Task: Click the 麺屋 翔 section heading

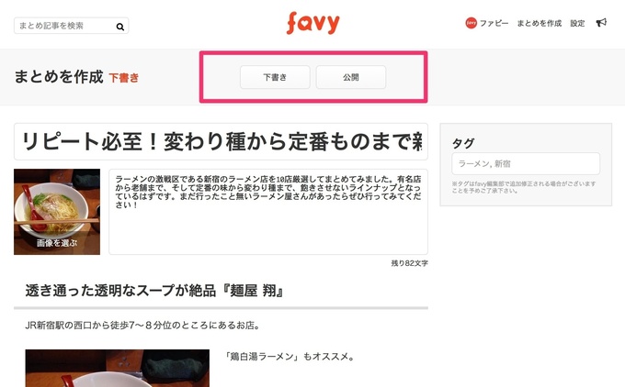Action: [x=154, y=291]
